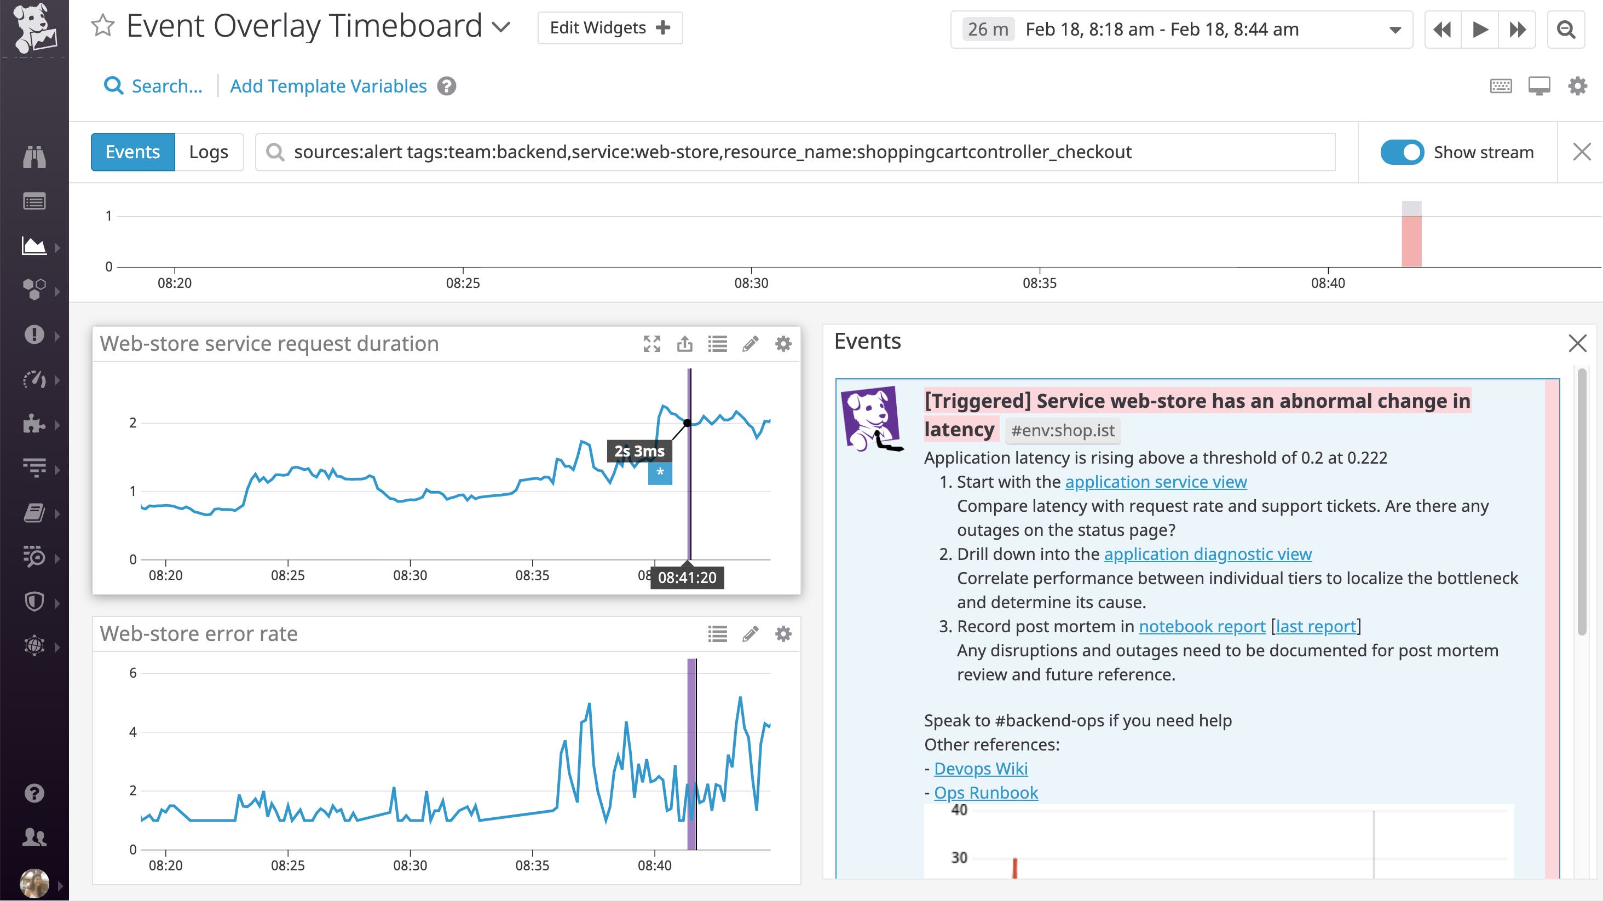Open Monitors via the exclamation mark sidebar icon
Viewport: 1603px width, 901px height.
(36, 335)
